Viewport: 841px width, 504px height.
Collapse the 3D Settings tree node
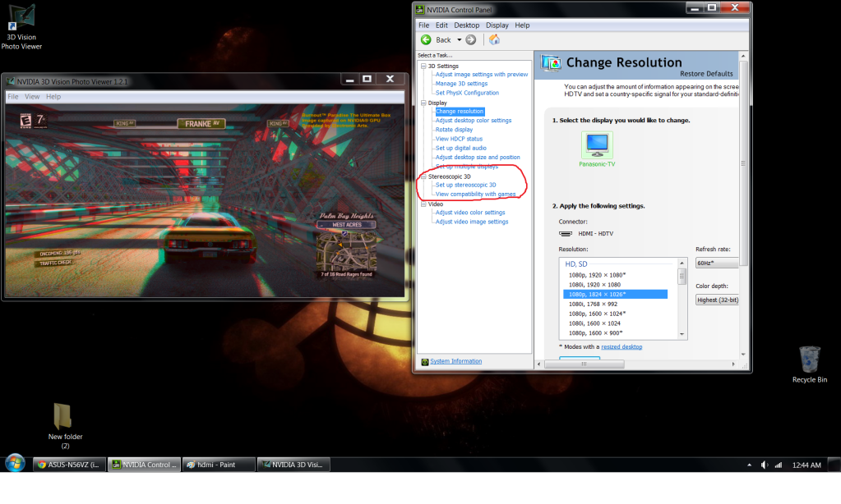tap(423, 66)
